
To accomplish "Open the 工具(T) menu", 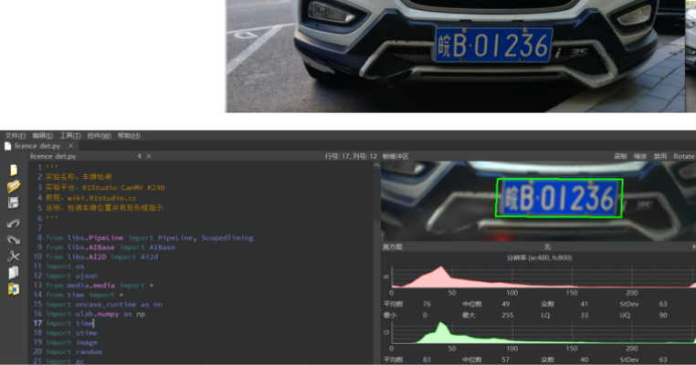I will (x=70, y=136).
